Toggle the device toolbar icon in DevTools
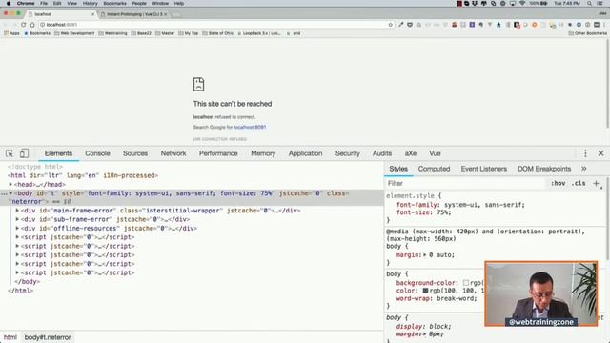Image resolution: width=610 pixels, height=343 pixels. point(24,153)
